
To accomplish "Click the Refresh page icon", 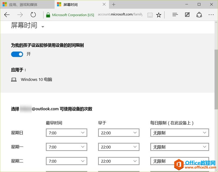I will point(33,15).
